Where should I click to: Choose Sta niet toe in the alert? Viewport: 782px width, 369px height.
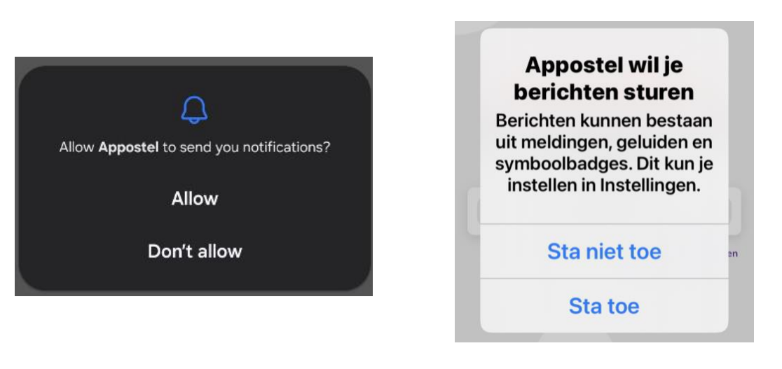click(x=604, y=251)
